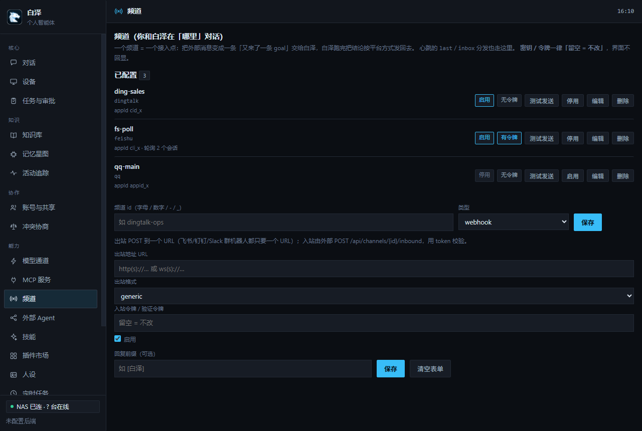Click the 活动追踪 pulse icon
This screenshot has height=431, width=642.
point(14,173)
